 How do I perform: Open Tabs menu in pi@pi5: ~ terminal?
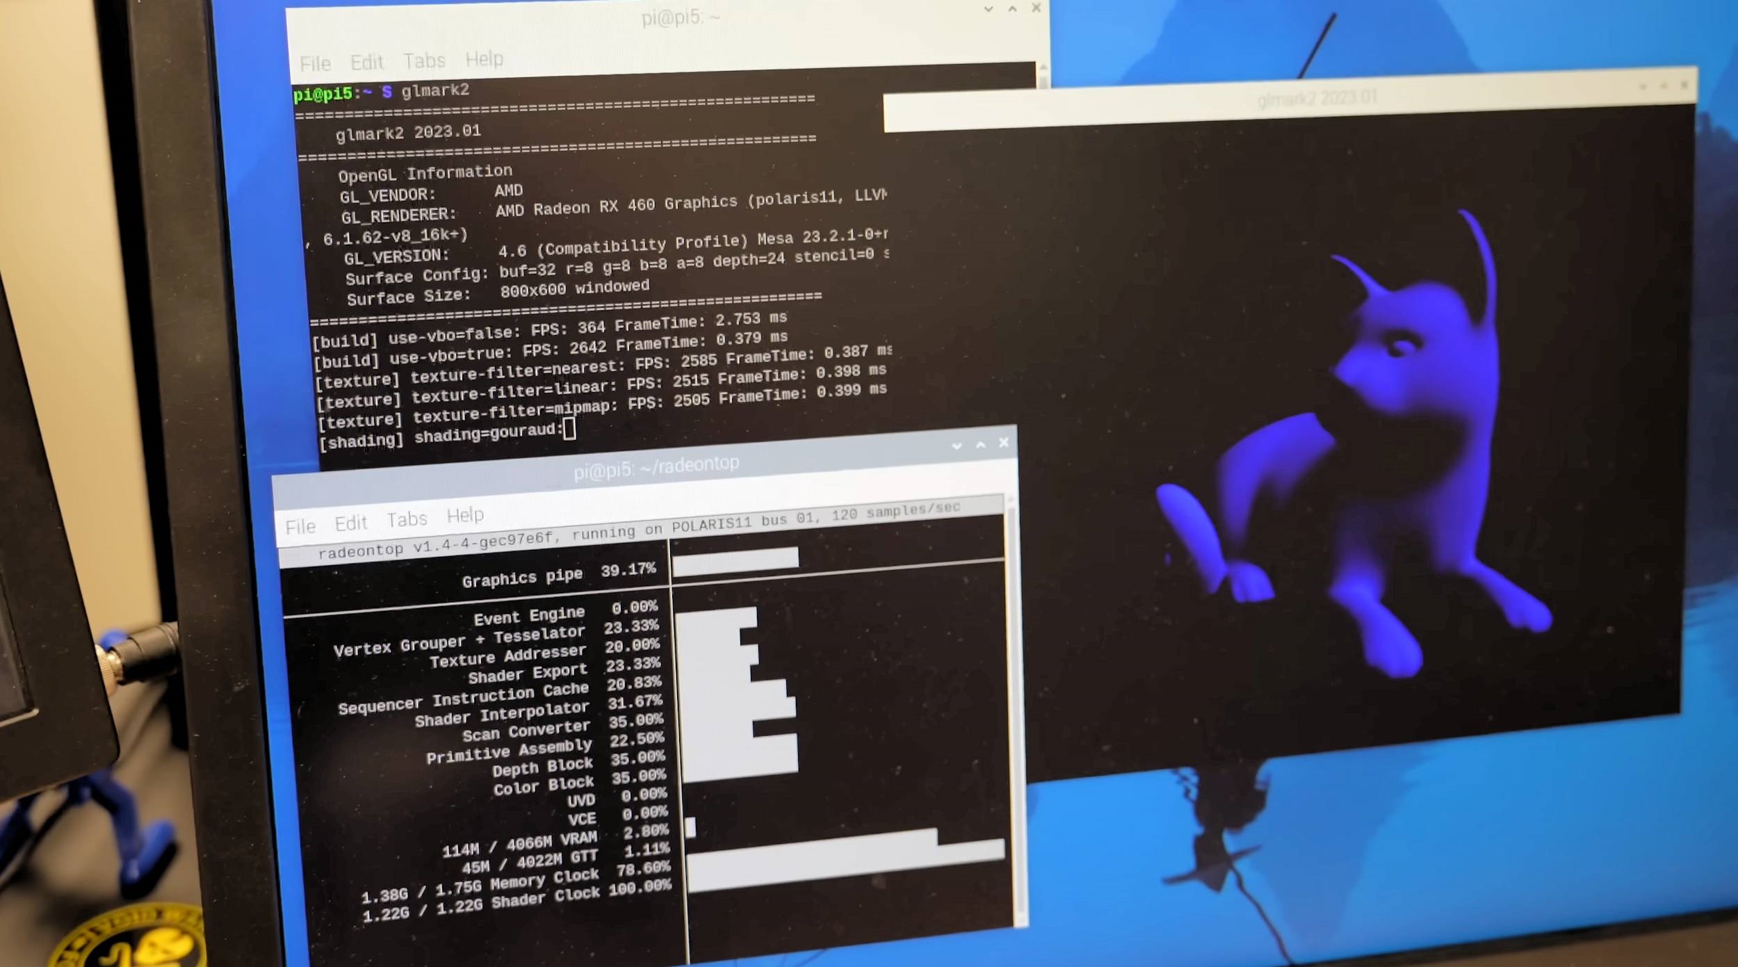tap(424, 61)
